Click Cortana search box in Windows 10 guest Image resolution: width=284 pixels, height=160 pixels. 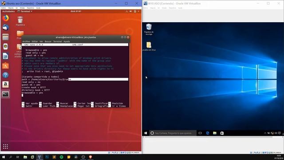click(173, 133)
